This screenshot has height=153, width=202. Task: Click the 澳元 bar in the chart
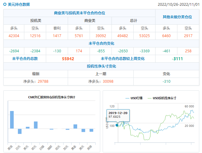(x=83, y=130)
